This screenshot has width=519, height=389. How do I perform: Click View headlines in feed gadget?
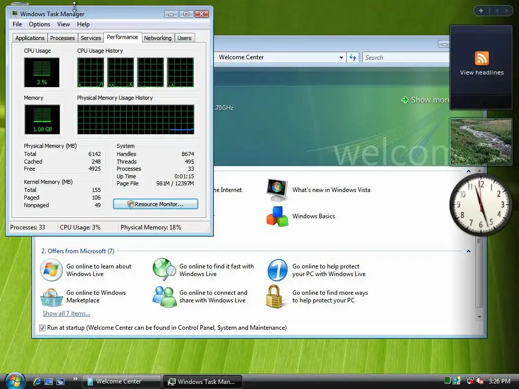pyautogui.click(x=481, y=72)
